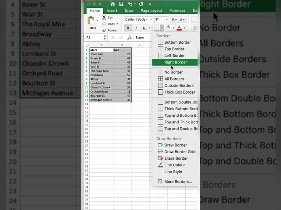The height and width of the screenshot is (210, 281).
Task: Click the formula bar Enter checkmark icon
Action: click(x=121, y=38)
